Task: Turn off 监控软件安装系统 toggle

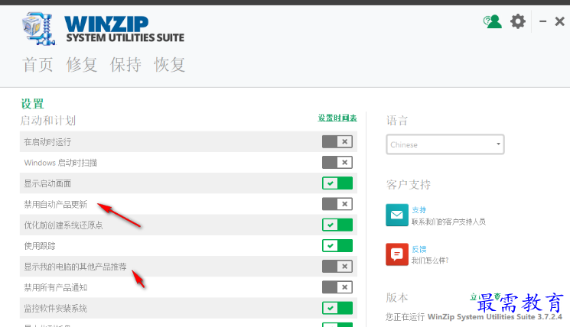Action: click(337, 308)
